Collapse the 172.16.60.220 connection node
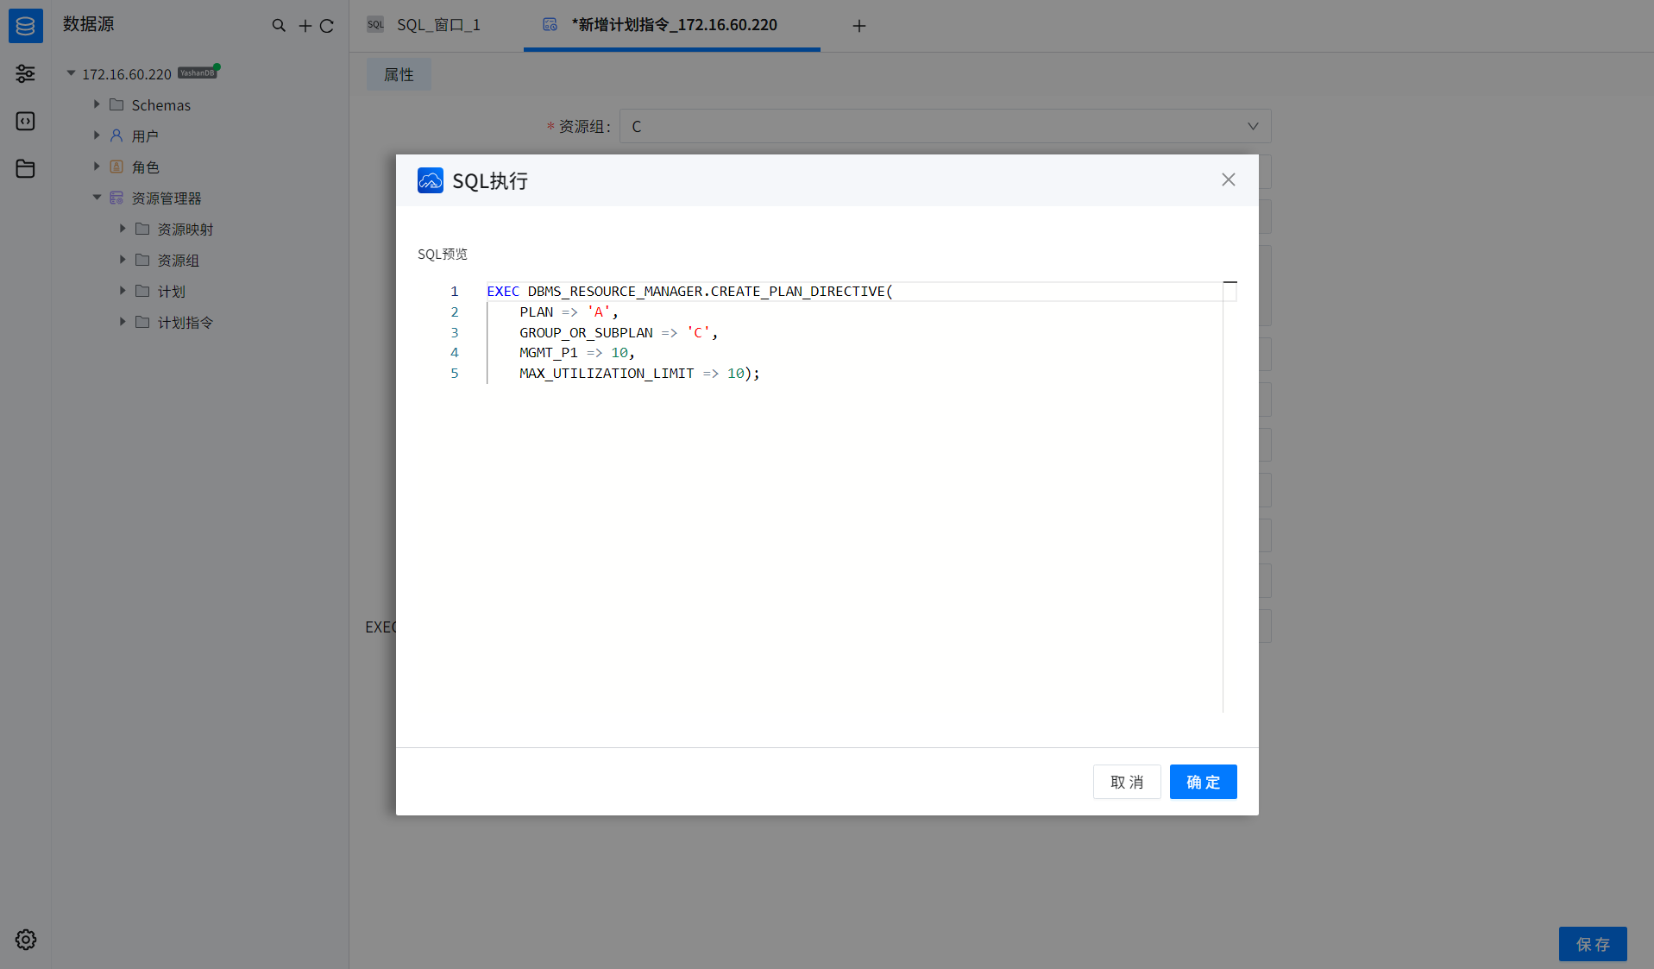Viewport: 1654px width, 969px height. [x=71, y=73]
